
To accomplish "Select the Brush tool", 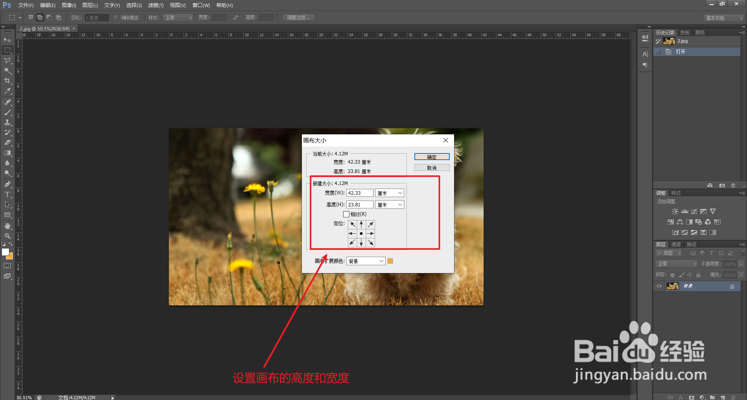I will pos(7,112).
